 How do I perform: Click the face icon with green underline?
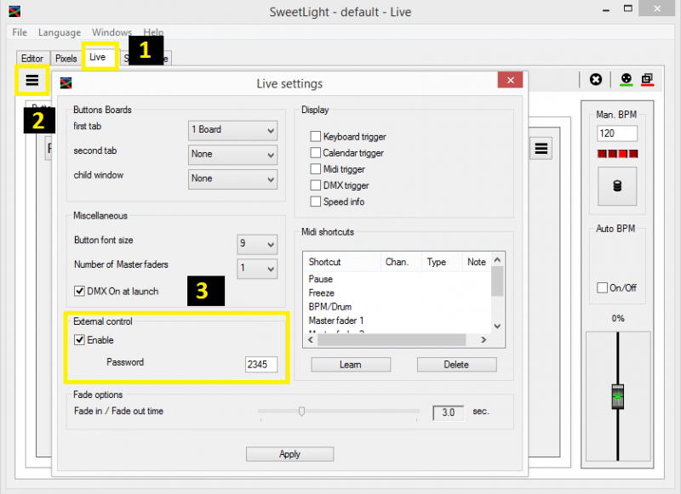(x=626, y=79)
